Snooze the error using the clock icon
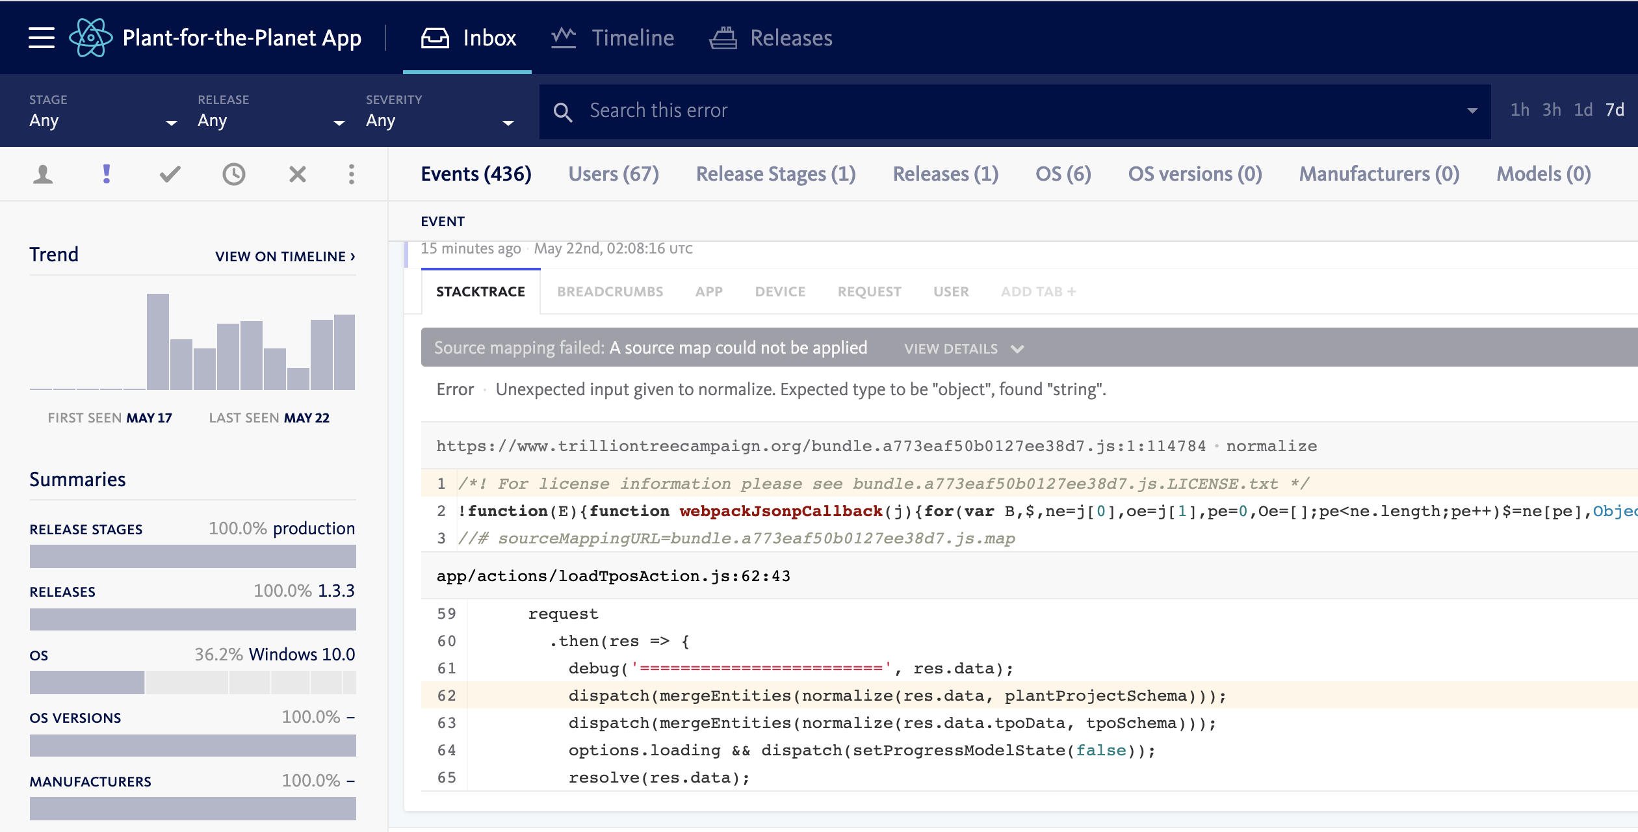Viewport: 1638px width, 832px height. [x=233, y=174]
